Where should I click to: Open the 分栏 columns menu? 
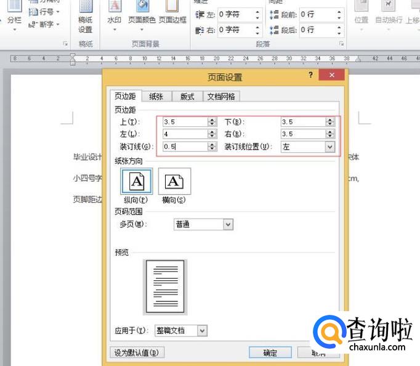point(14,16)
